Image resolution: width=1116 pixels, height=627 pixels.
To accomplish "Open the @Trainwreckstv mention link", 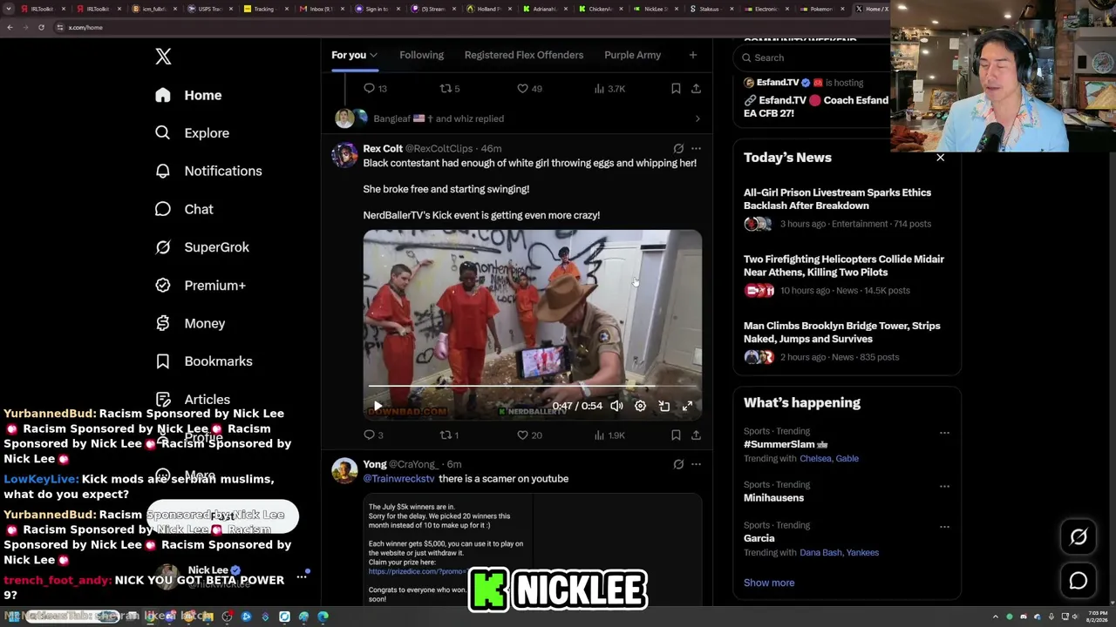I will coord(398,479).
